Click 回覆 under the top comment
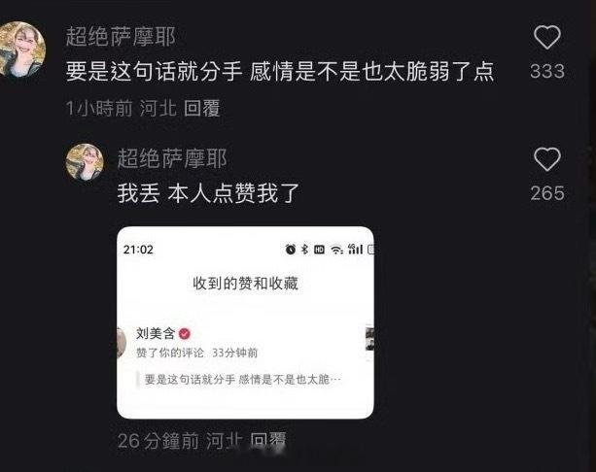The image size is (596, 472). (x=202, y=108)
